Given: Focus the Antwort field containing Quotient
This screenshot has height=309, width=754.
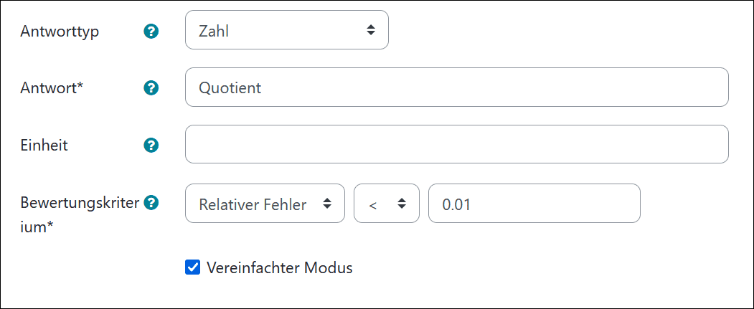Looking at the screenshot, I should click(457, 87).
